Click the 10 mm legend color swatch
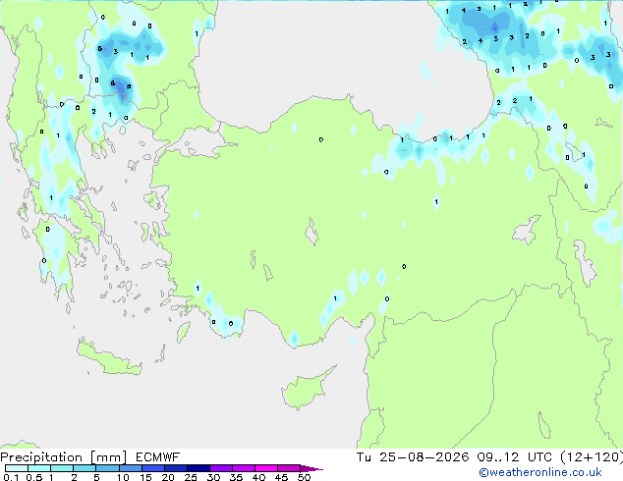This screenshot has height=481, width=623. 130,468
